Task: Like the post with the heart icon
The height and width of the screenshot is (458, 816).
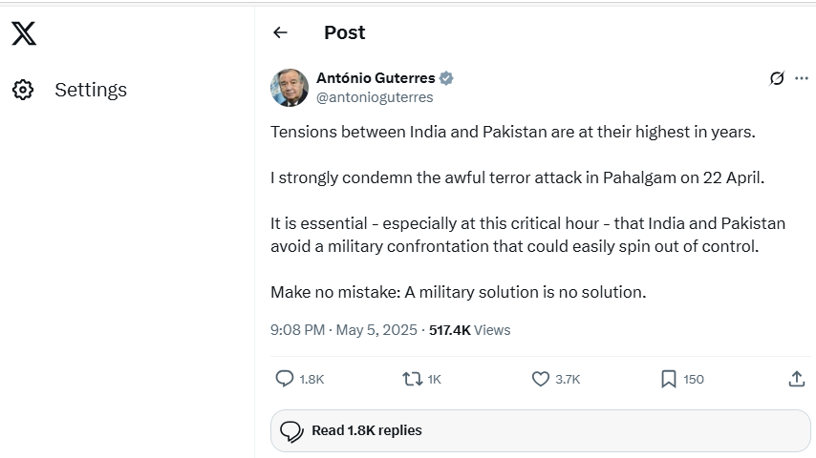Action: (x=541, y=379)
